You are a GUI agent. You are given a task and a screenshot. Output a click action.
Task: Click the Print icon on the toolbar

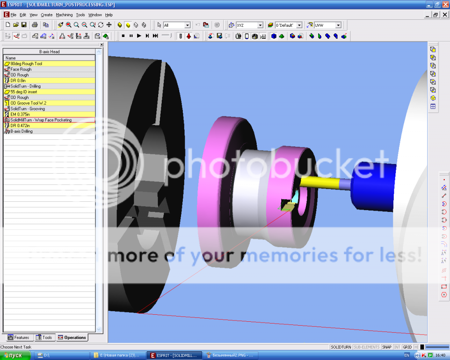click(35, 25)
